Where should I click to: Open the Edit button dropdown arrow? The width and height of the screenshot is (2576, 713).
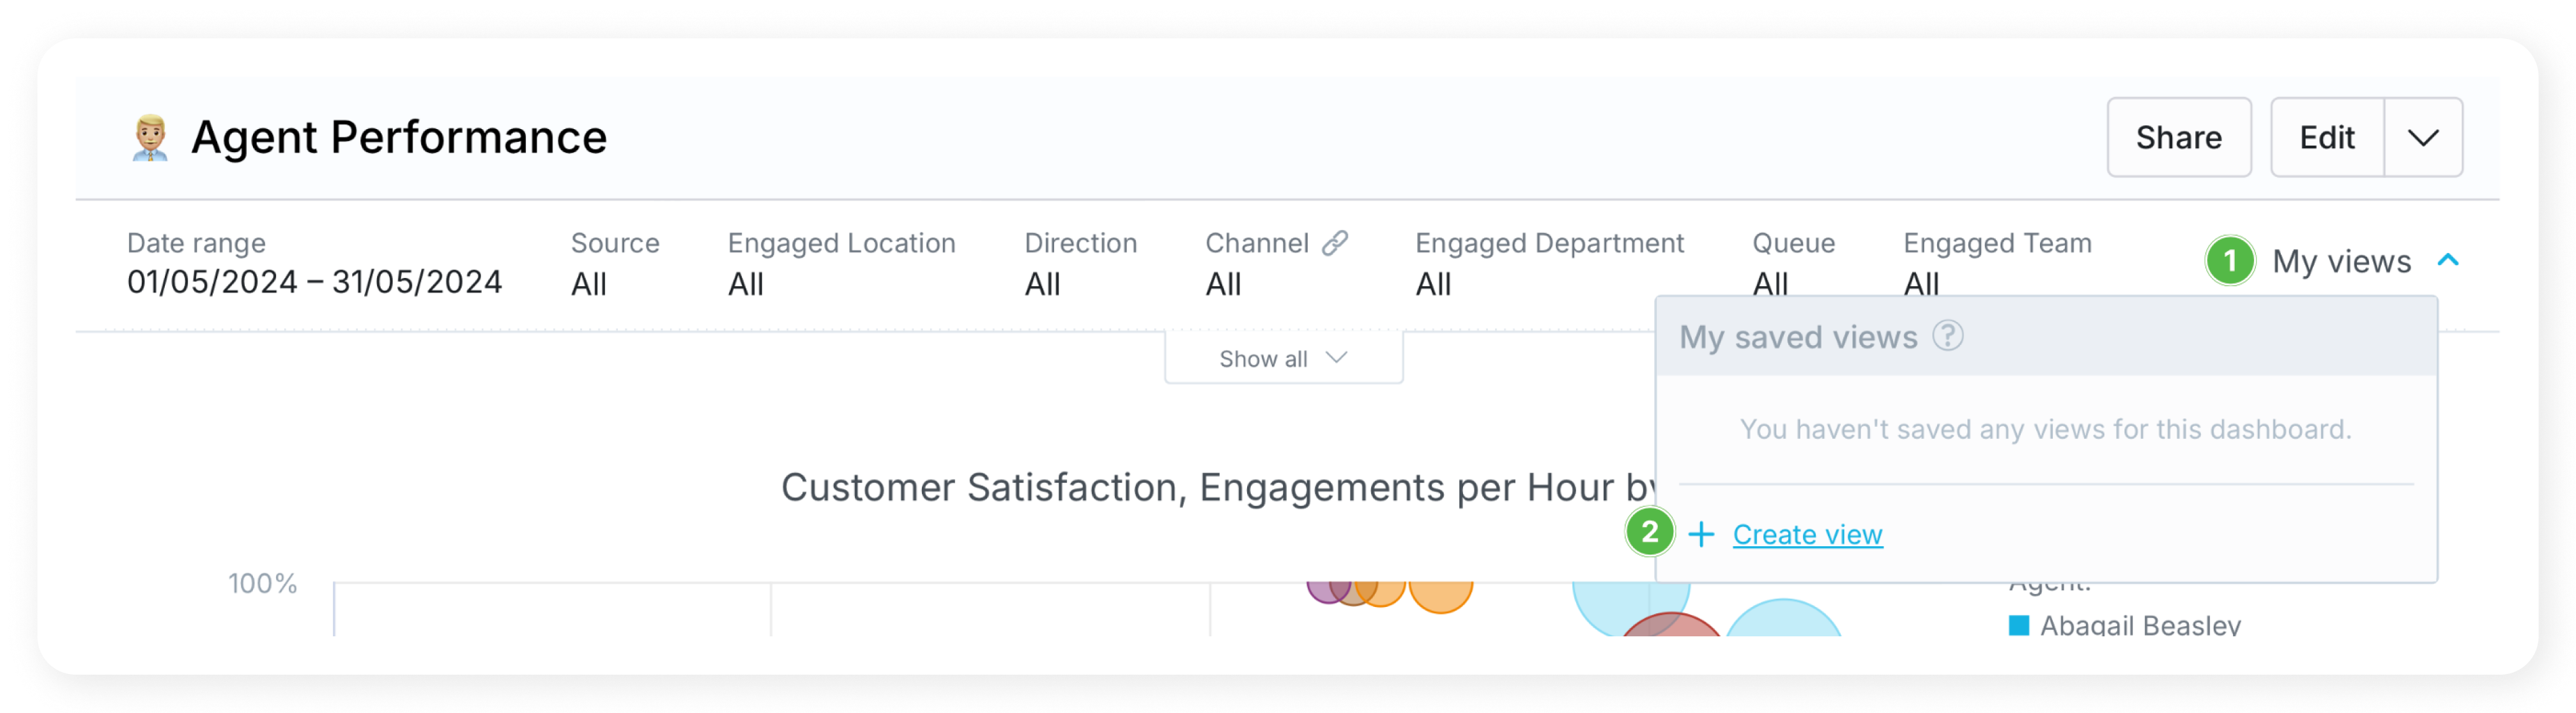click(x=2422, y=138)
